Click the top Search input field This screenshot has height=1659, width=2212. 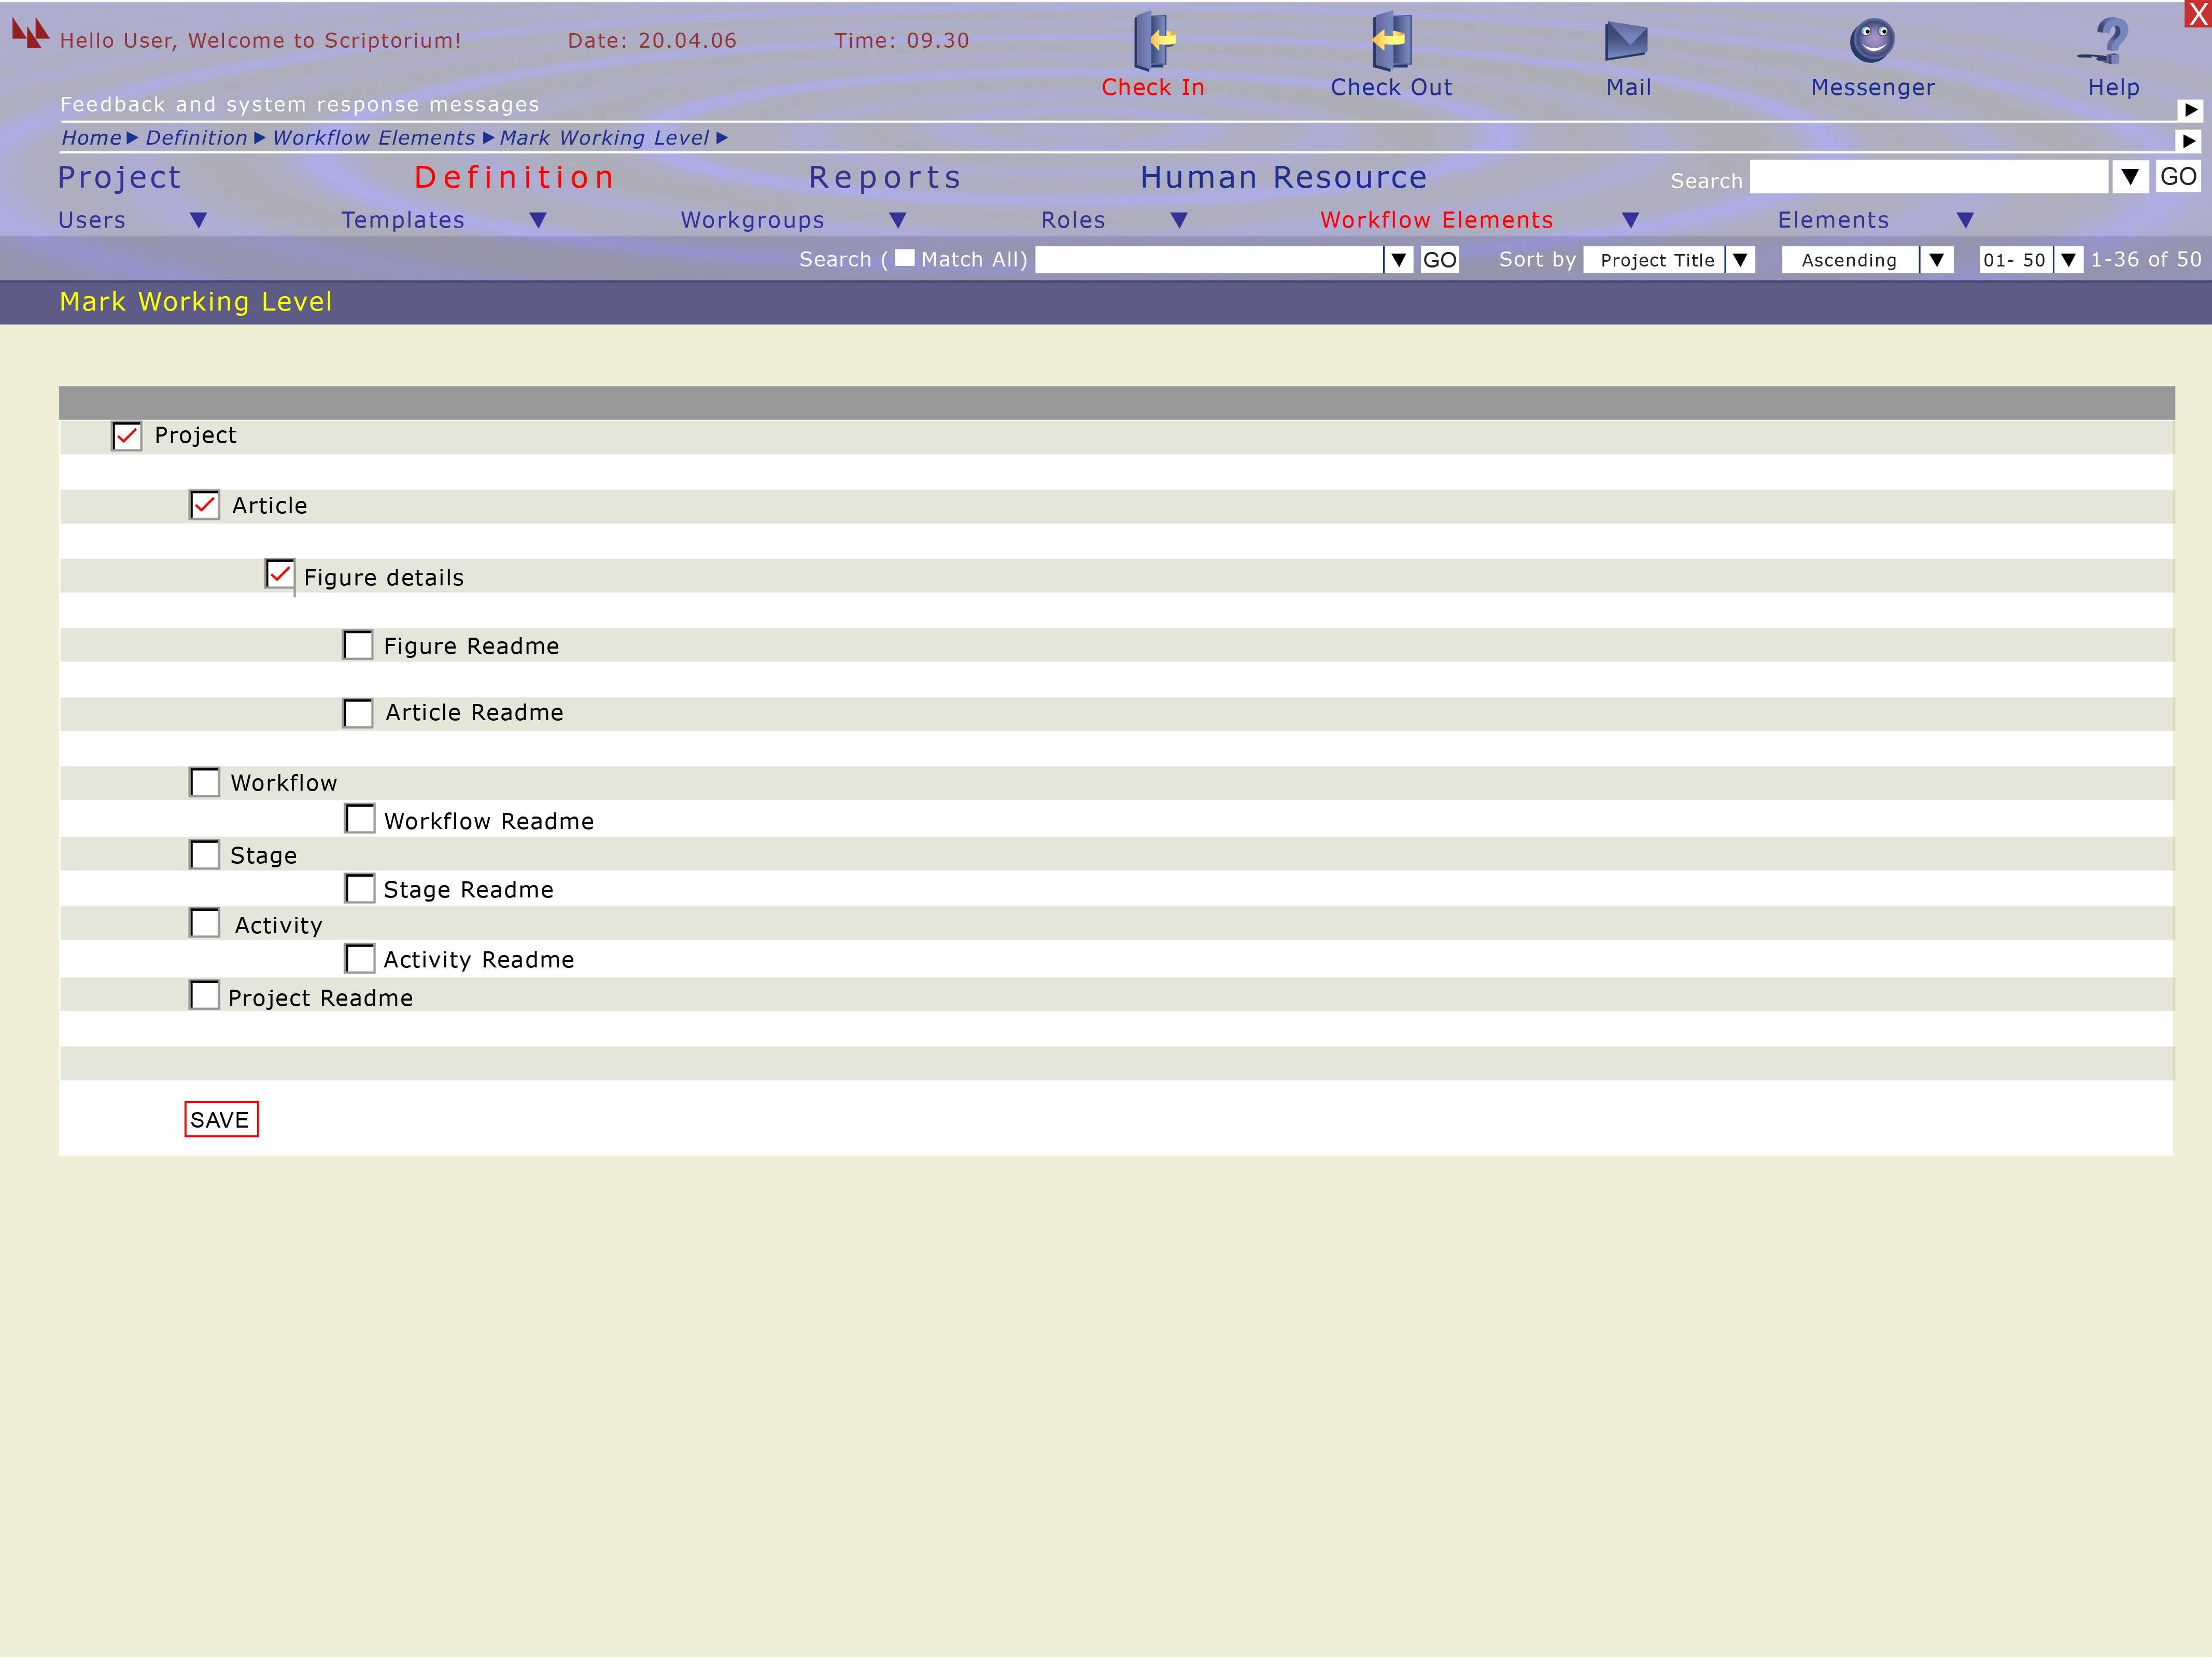coord(1928,177)
